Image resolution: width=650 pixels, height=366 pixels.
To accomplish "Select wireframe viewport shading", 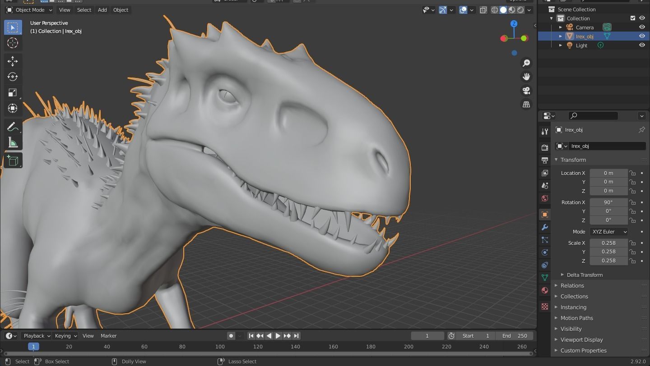I will click(x=495, y=10).
